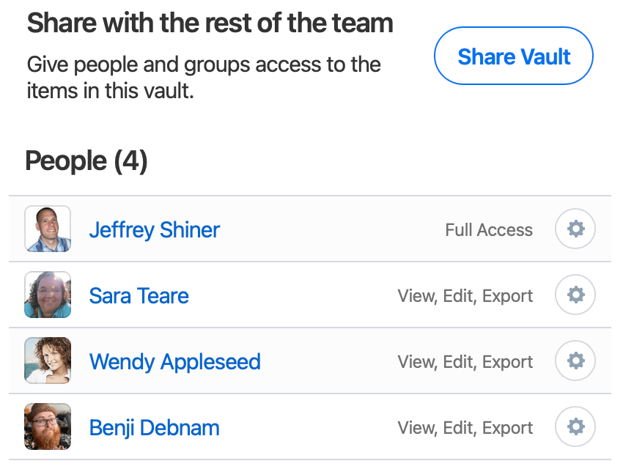Click Sara Teare's avatar photo
This screenshot has width=623, height=469.
pos(47,295)
